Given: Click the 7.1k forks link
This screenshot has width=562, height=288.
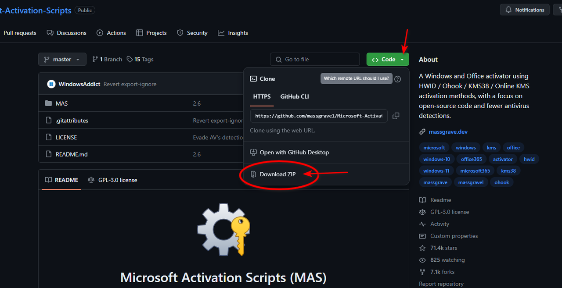Looking at the screenshot, I should 437,272.
